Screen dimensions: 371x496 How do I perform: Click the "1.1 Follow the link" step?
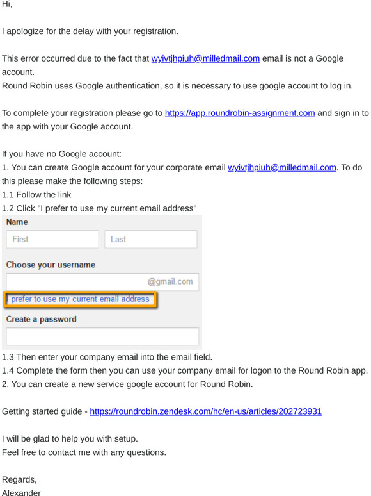[x=36, y=195]
